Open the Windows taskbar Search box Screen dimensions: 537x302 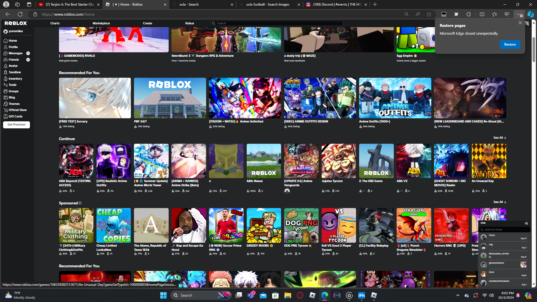click(x=201, y=295)
